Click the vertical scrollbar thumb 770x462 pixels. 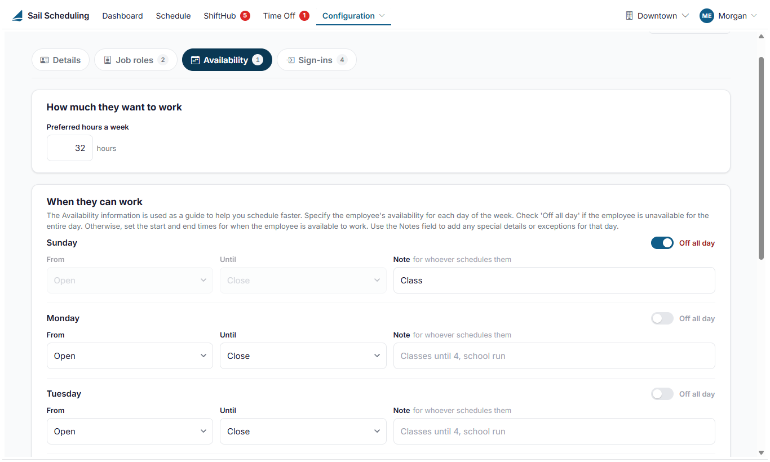point(761,158)
